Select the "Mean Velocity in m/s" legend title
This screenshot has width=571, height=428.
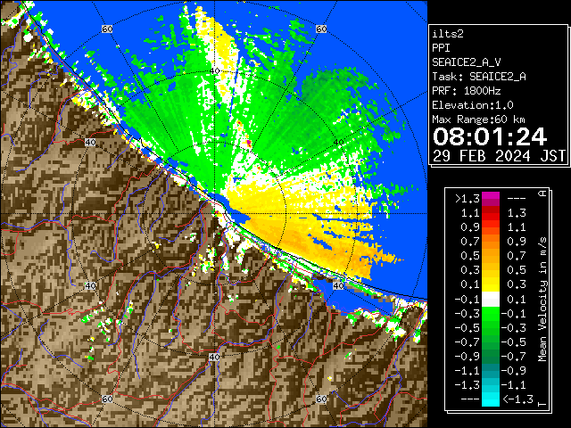542,300
